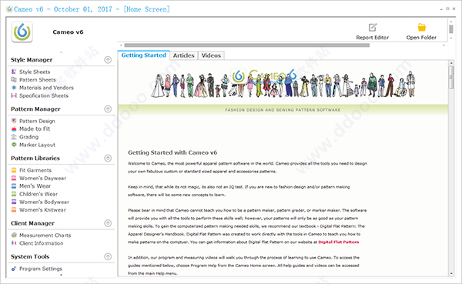
Task: Click the Getting Started with Cameo v6 heading
Action: 172,152
